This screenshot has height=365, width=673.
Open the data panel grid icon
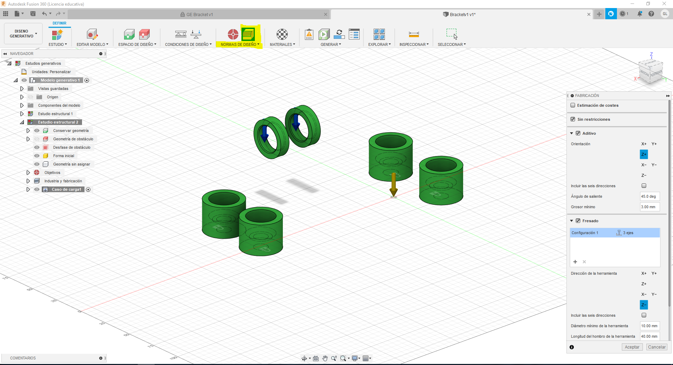coord(6,14)
